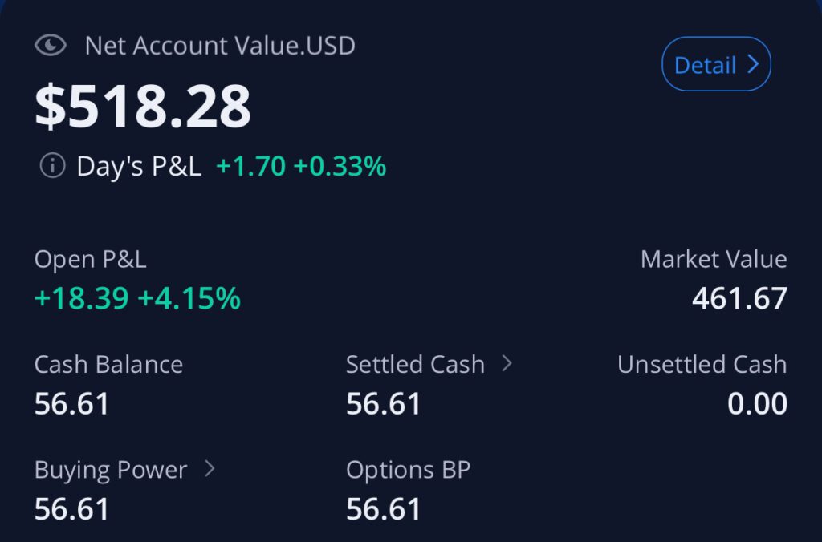The image size is (822, 542).
Task: Tap the Day's P&L +1.70 +0.33% value
Action: pyautogui.click(x=301, y=166)
